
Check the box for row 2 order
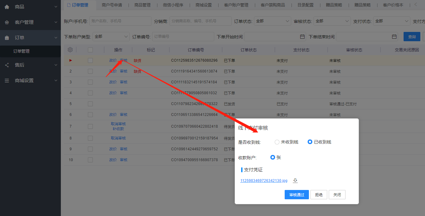(90, 71)
